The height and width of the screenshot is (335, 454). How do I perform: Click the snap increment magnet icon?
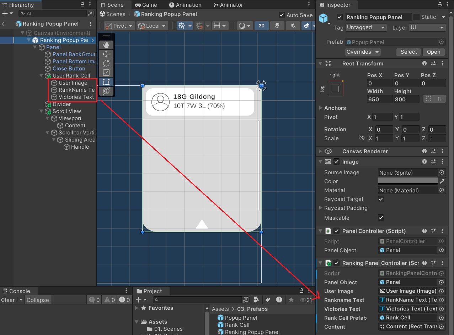tap(200, 26)
